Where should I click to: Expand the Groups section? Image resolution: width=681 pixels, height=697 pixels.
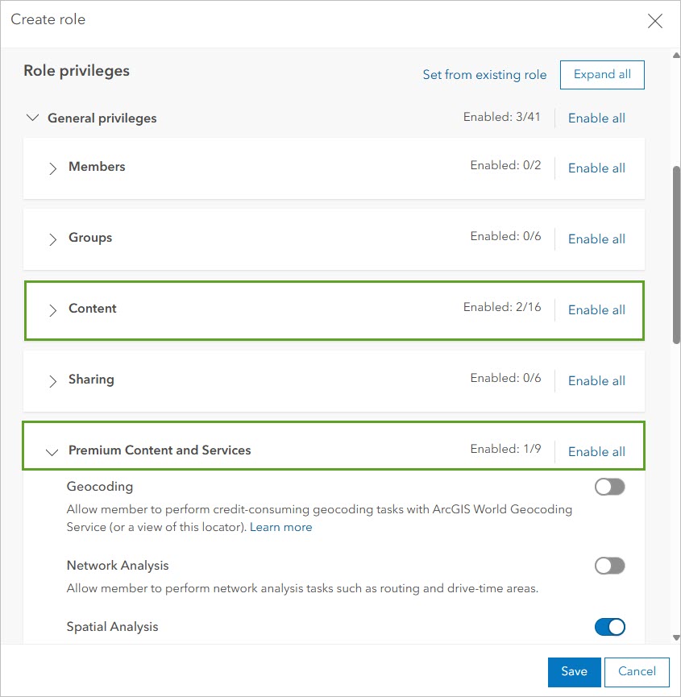[52, 239]
